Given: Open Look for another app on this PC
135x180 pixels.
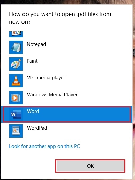Looking at the screenshot, I should [44, 146].
